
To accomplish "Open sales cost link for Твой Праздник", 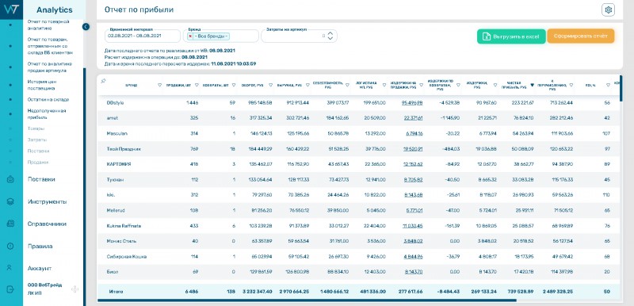I will point(413,149).
